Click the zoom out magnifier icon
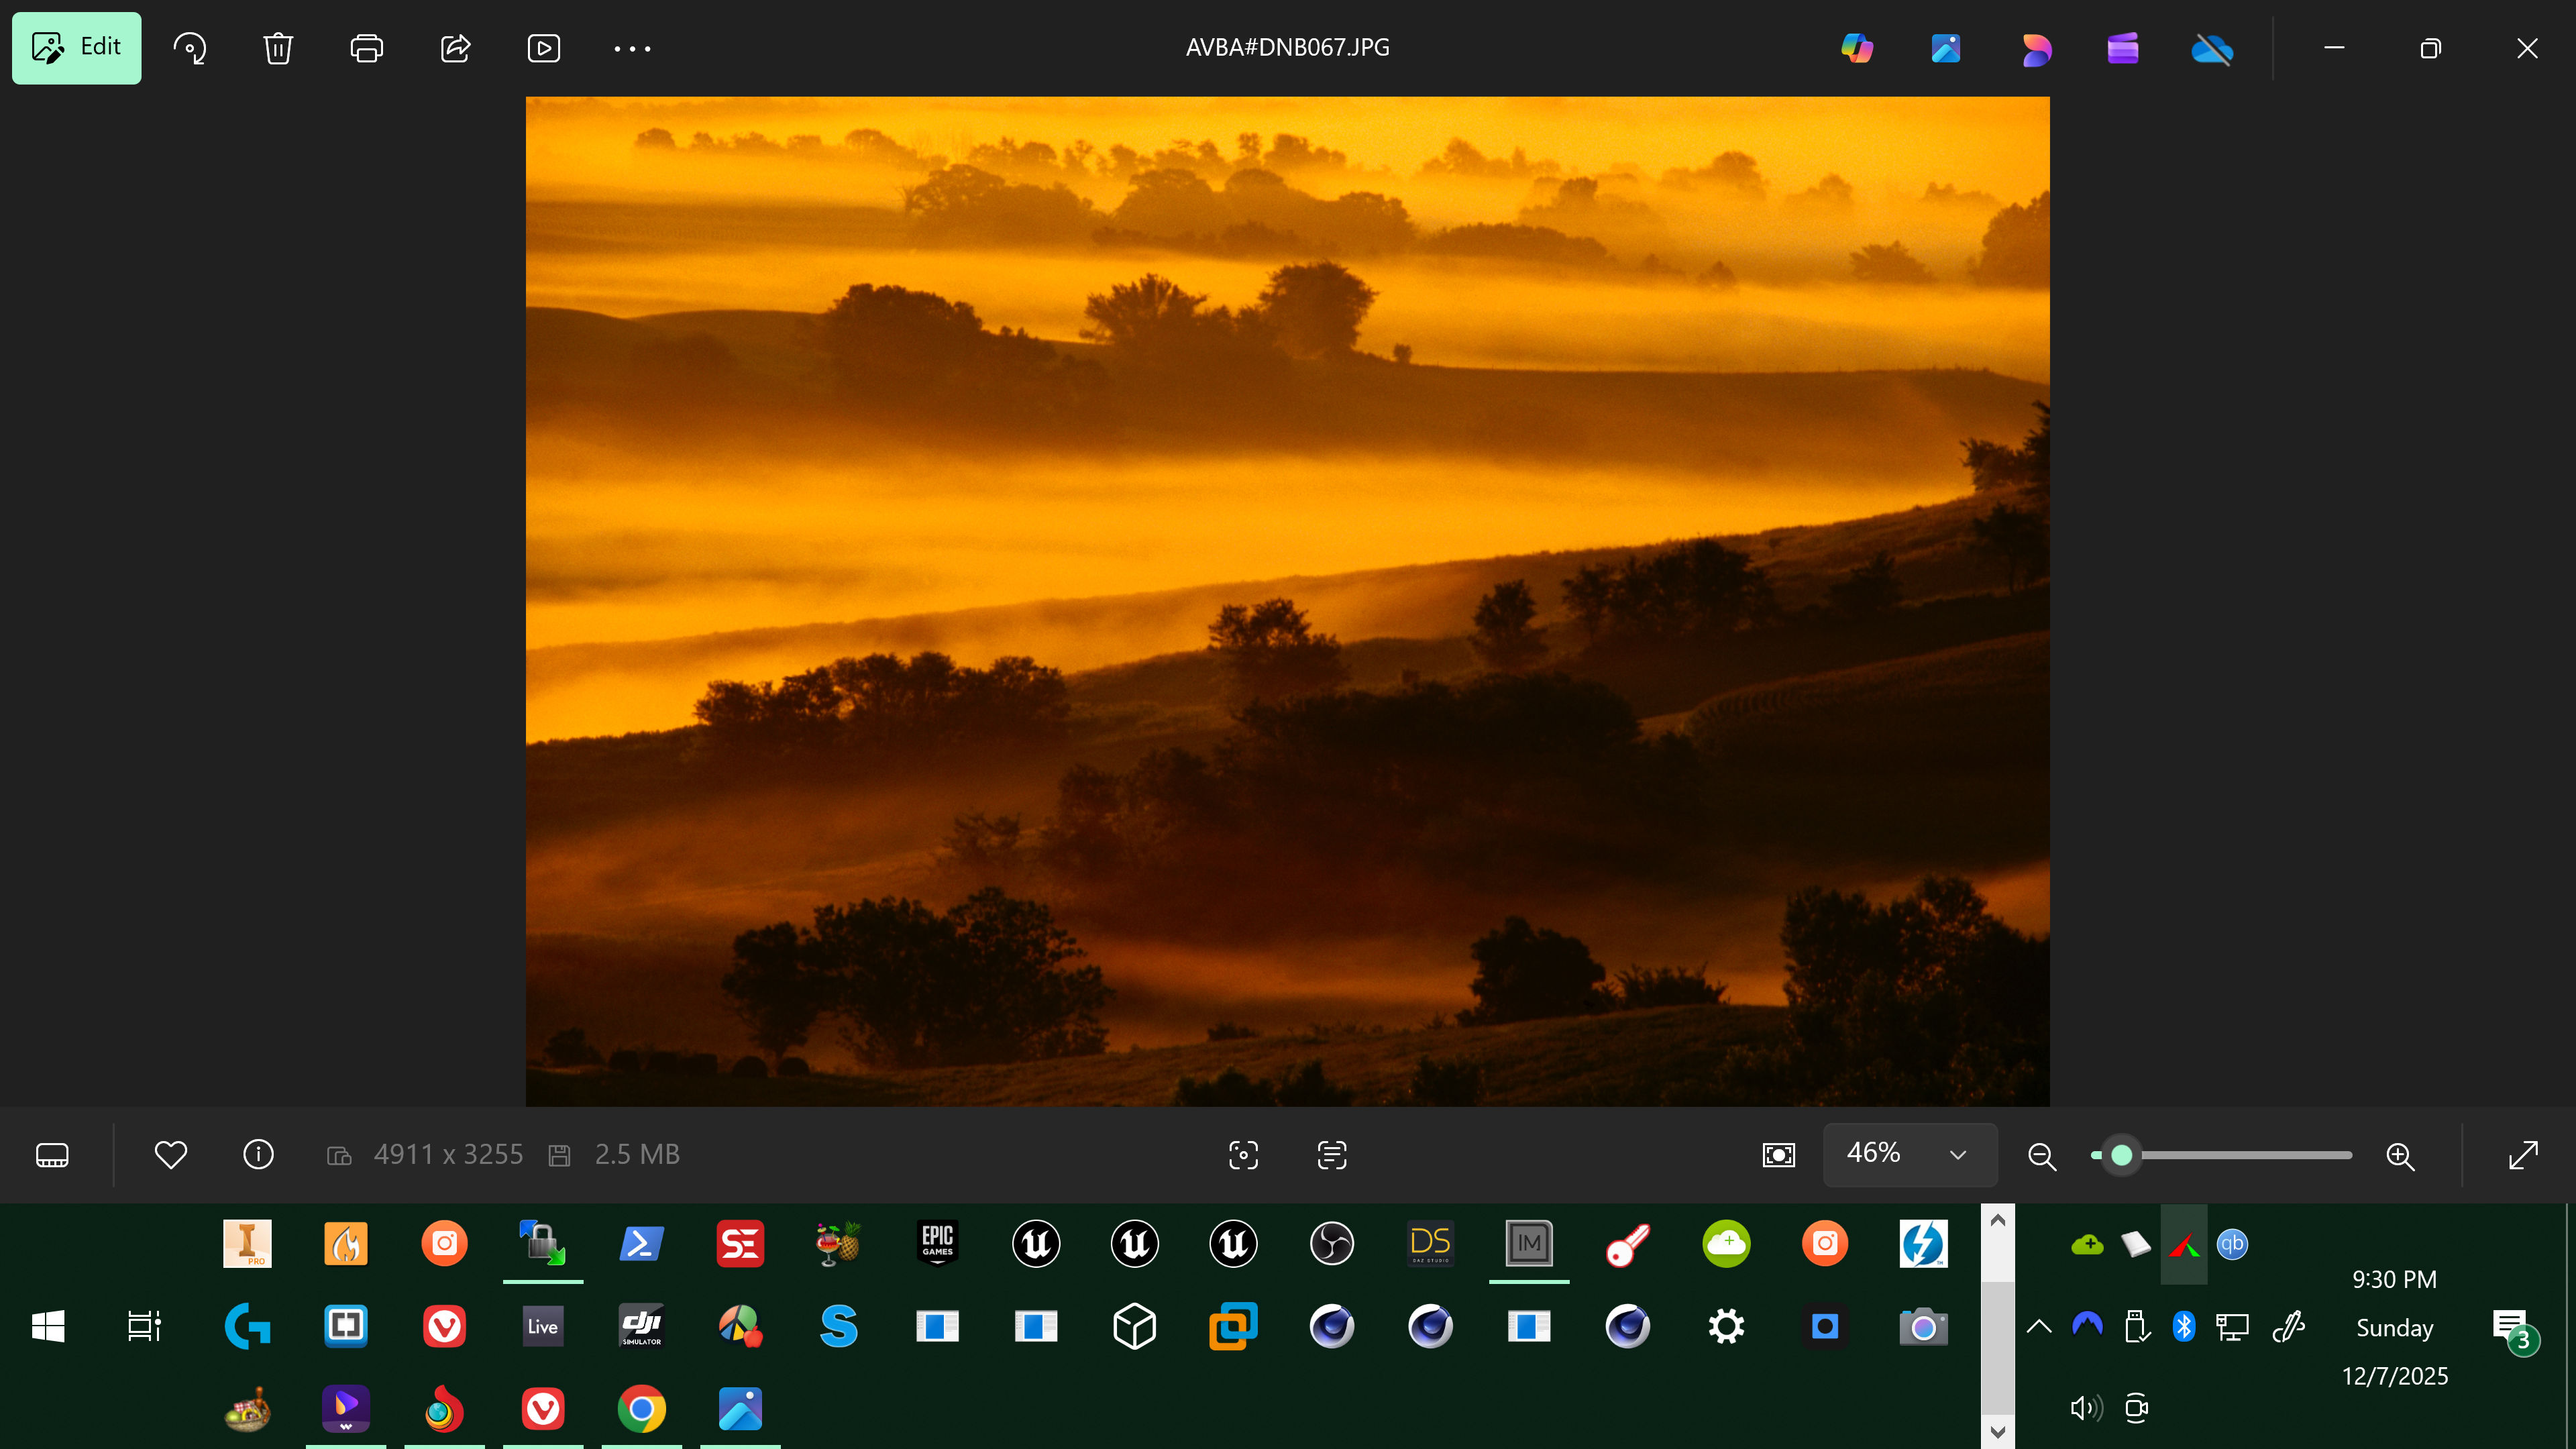Screen dimensions: 2576x1449 click(x=2041, y=1156)
